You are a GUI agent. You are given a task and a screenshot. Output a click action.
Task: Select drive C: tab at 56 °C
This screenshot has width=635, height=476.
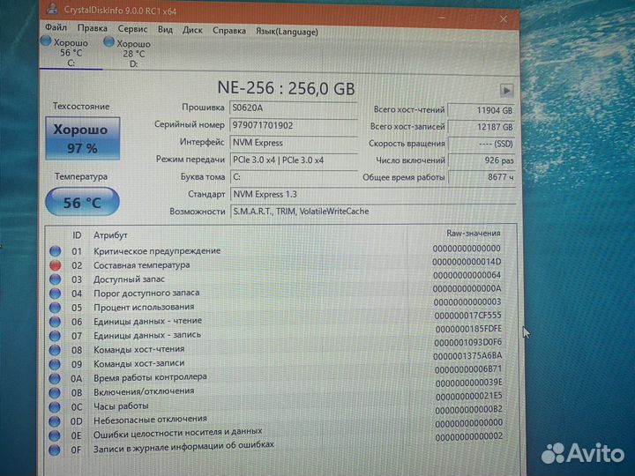(71, 53)
